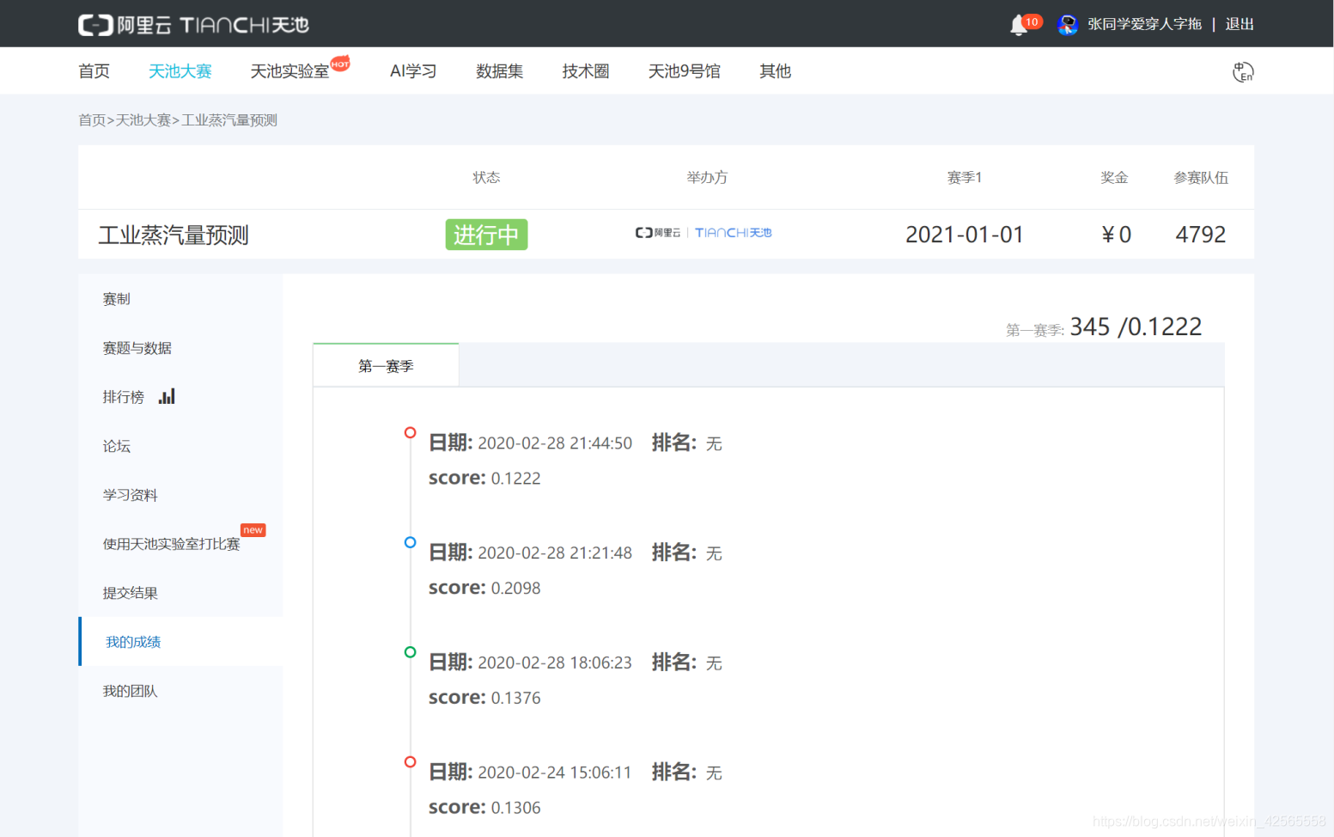This screenshot has width=1334, height=837.
Task: Switch to the 第一赛季 tab
Action: [386, 365]
